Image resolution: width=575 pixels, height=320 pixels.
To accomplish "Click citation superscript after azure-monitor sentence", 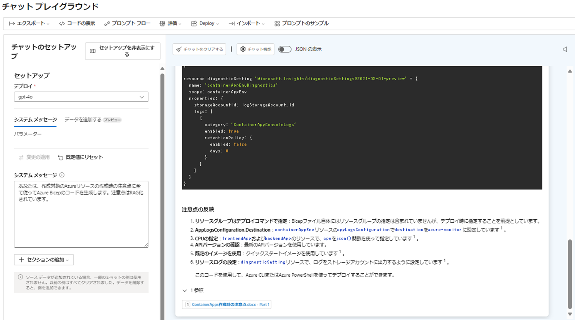I will pos(501,228).
